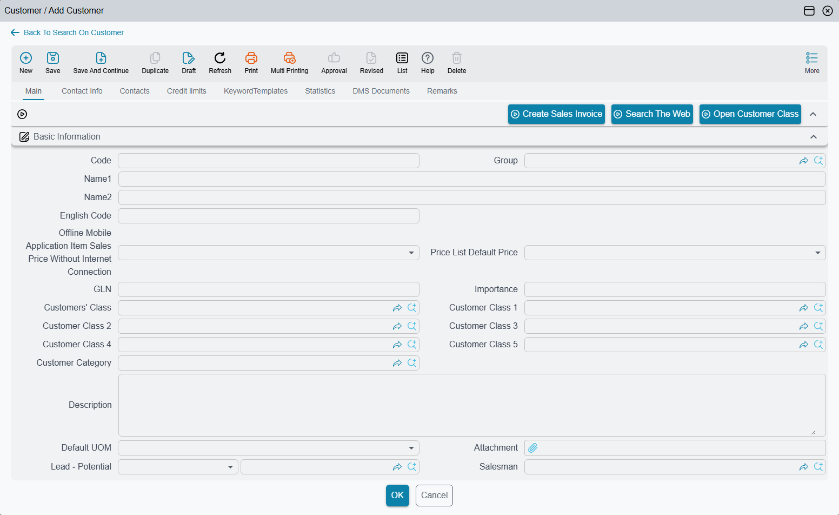Open the Help icon
839x515 pixels.
pos(428,58)
